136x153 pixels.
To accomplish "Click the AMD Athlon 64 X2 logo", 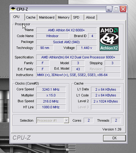I will (109, 39).
